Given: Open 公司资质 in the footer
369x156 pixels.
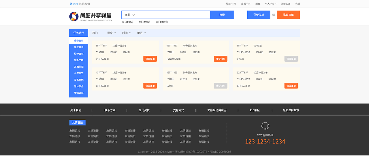Looking at the screenshot, I should pyautogui.click(x=144, y=110).
